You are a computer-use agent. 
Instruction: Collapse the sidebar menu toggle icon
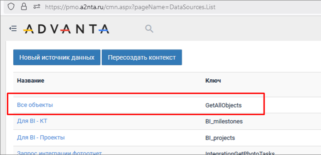(x=13, y=29)
